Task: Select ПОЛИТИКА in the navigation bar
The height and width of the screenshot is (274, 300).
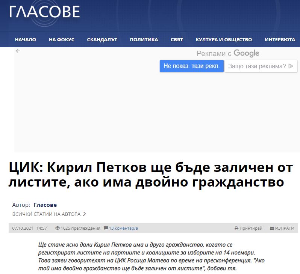Action: click(144, 39)
